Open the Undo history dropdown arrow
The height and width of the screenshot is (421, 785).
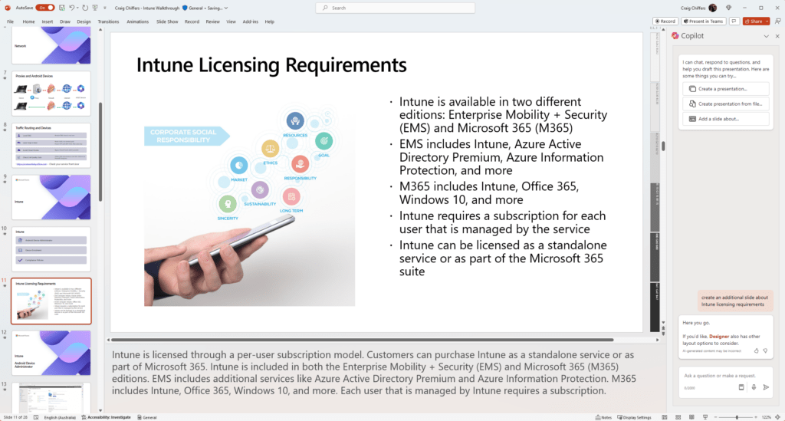[x=77, y=8]
